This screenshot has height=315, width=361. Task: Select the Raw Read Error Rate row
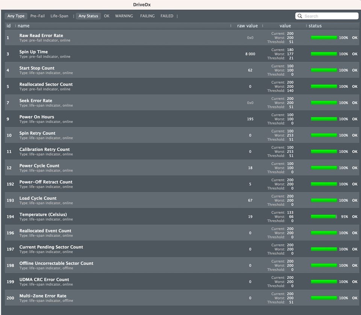181,38
